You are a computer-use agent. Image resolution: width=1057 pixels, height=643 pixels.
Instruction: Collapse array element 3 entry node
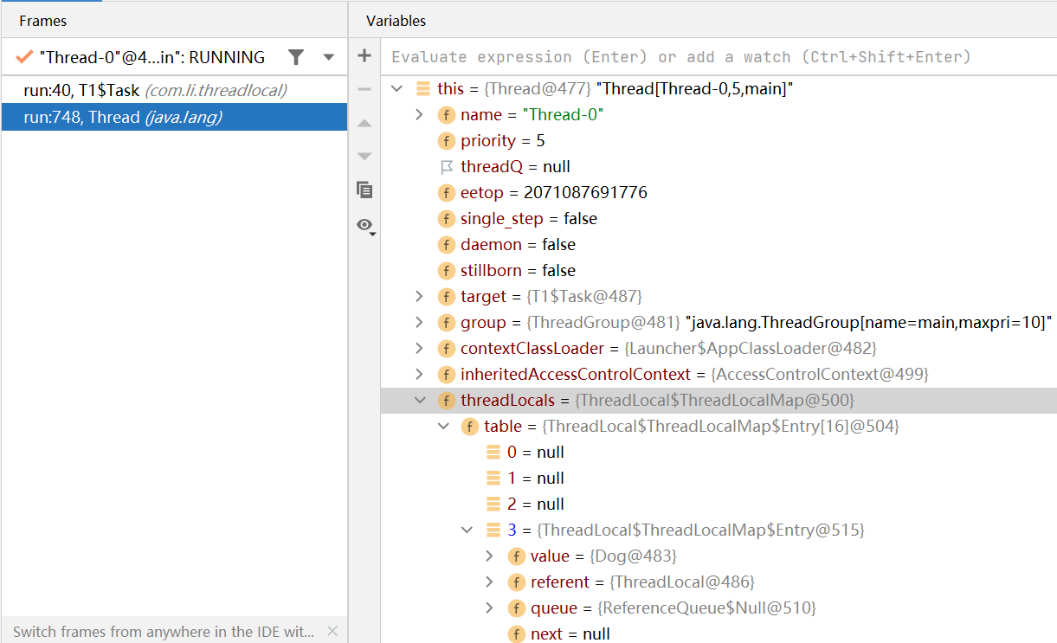click(467, 530)
